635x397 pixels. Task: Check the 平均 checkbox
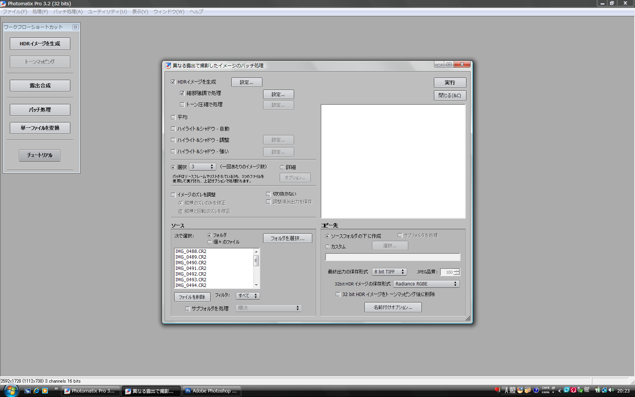click(173, 117)
